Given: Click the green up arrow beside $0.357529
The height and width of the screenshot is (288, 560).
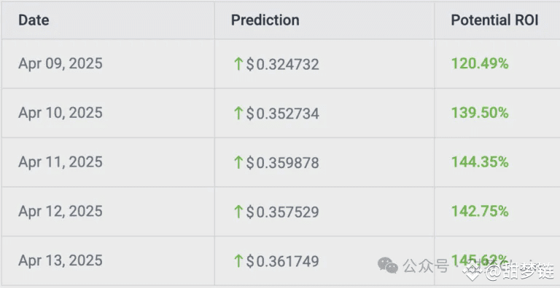Looking at the screenshot, I should [x=238, y=212].
